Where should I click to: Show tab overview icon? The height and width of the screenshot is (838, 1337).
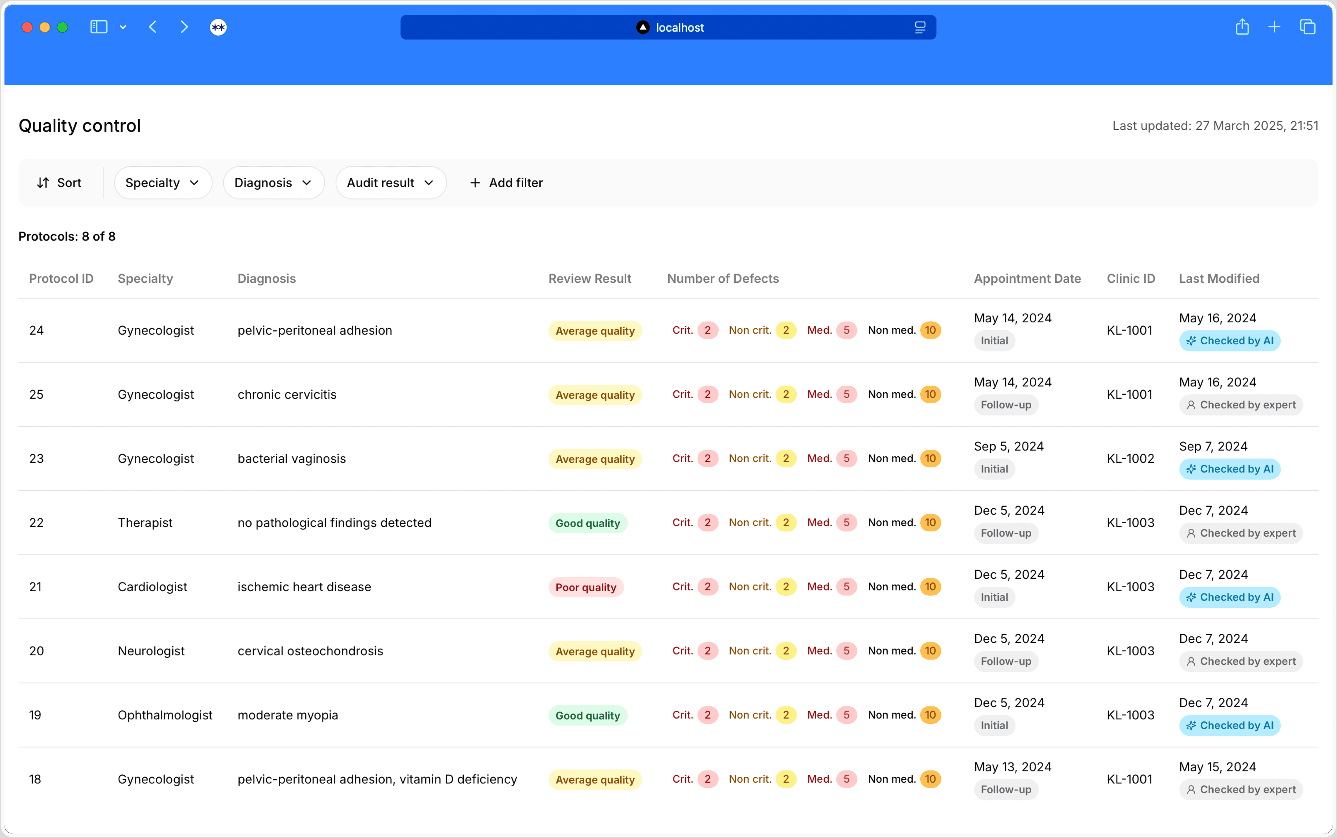tap(1308, 27)
